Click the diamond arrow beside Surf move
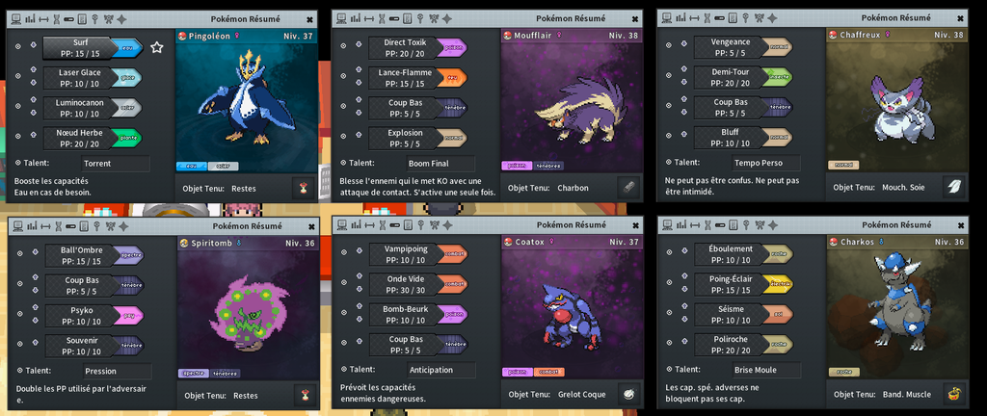Screen dimensions: 987x416 coord(34,44)
